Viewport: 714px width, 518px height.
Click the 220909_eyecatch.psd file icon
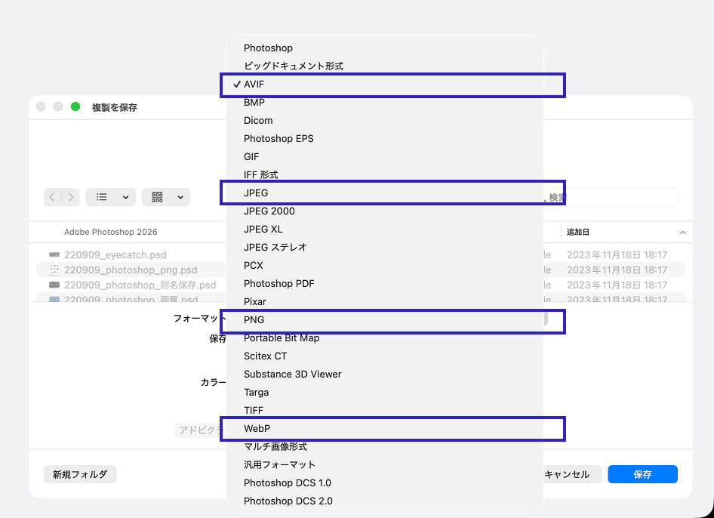click(54, 255)
